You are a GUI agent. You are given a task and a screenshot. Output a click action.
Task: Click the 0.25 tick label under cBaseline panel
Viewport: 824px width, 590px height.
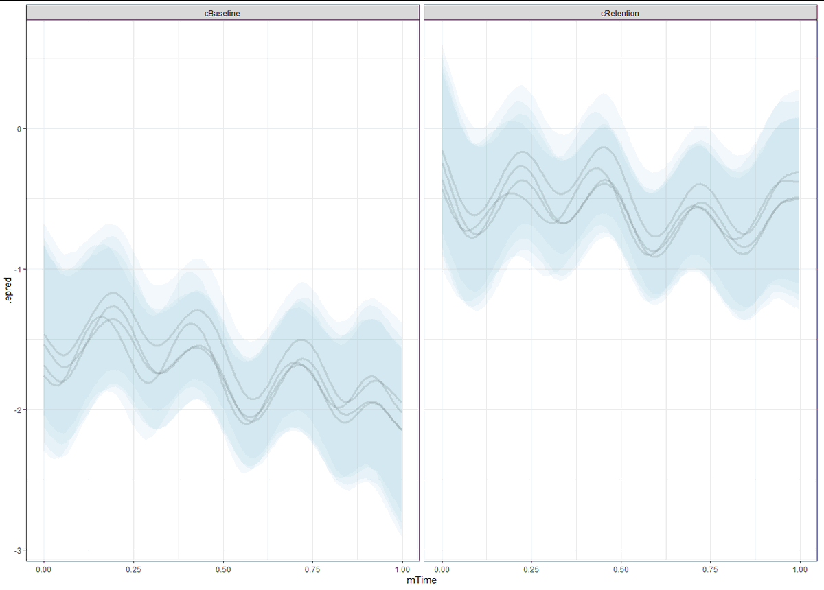click(135, 569)
